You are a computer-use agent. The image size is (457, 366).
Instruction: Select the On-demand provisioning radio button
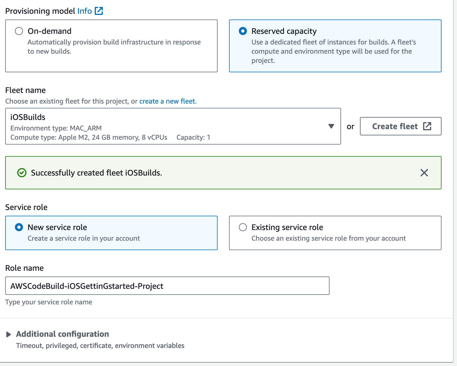click(19, 31)
